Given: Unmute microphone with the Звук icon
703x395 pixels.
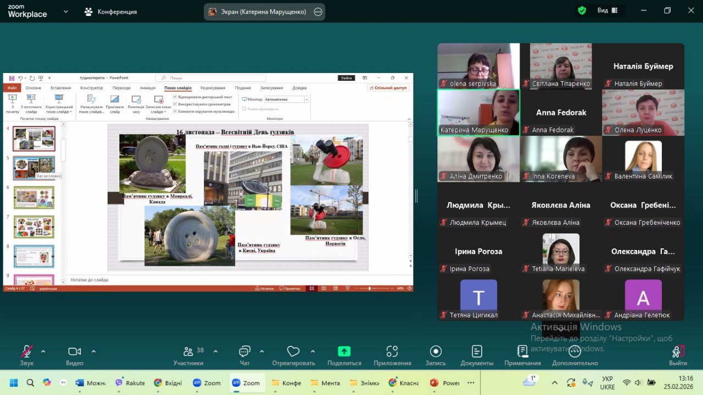Looking at the screenshot, I should pyautogui.click(x=26, y=352).
